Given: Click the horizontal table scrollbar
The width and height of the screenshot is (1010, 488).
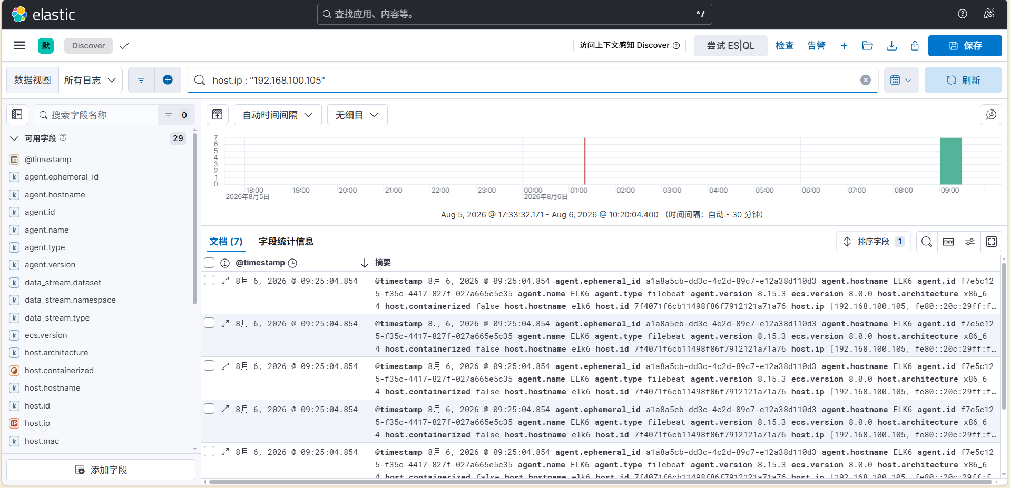Looking at the screenshot, I should tap(601, 482).
